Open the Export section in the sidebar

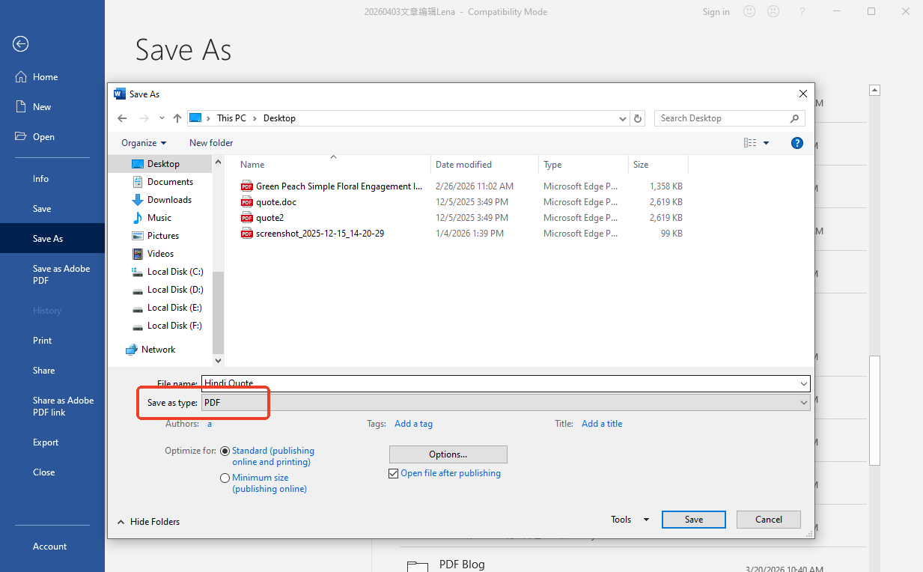tap(45, 442)
